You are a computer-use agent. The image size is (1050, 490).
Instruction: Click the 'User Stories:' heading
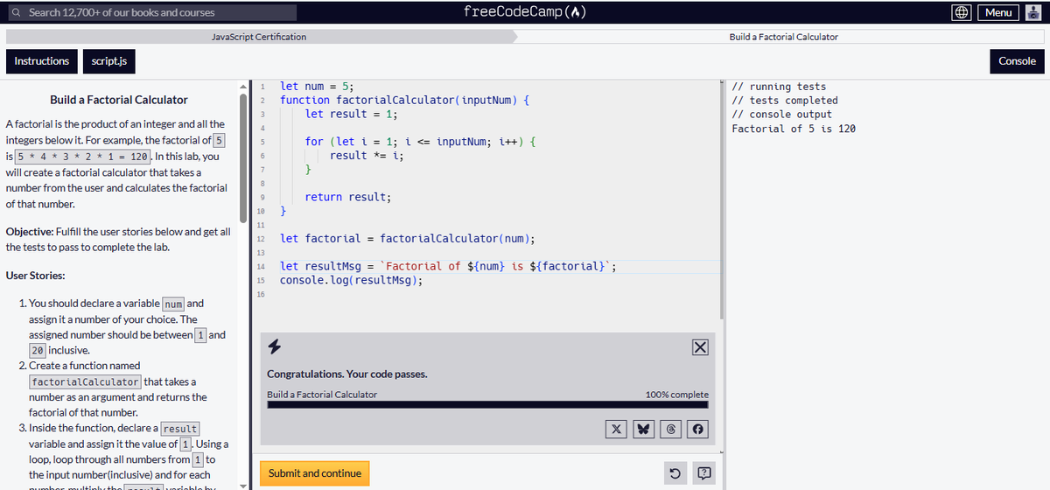35,276
